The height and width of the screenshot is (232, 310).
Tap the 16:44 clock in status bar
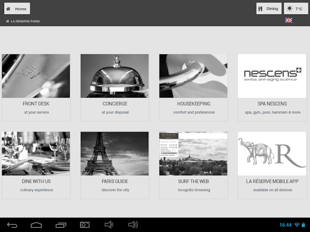[285, 225]
